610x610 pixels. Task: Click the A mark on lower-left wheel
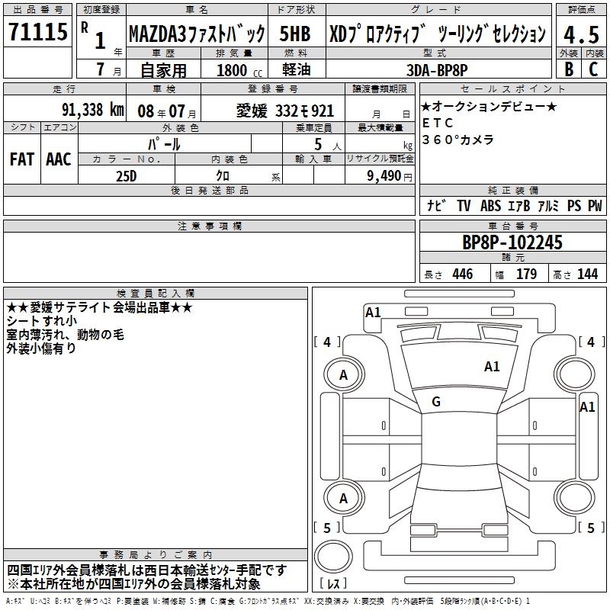click(x=343, y=499)
